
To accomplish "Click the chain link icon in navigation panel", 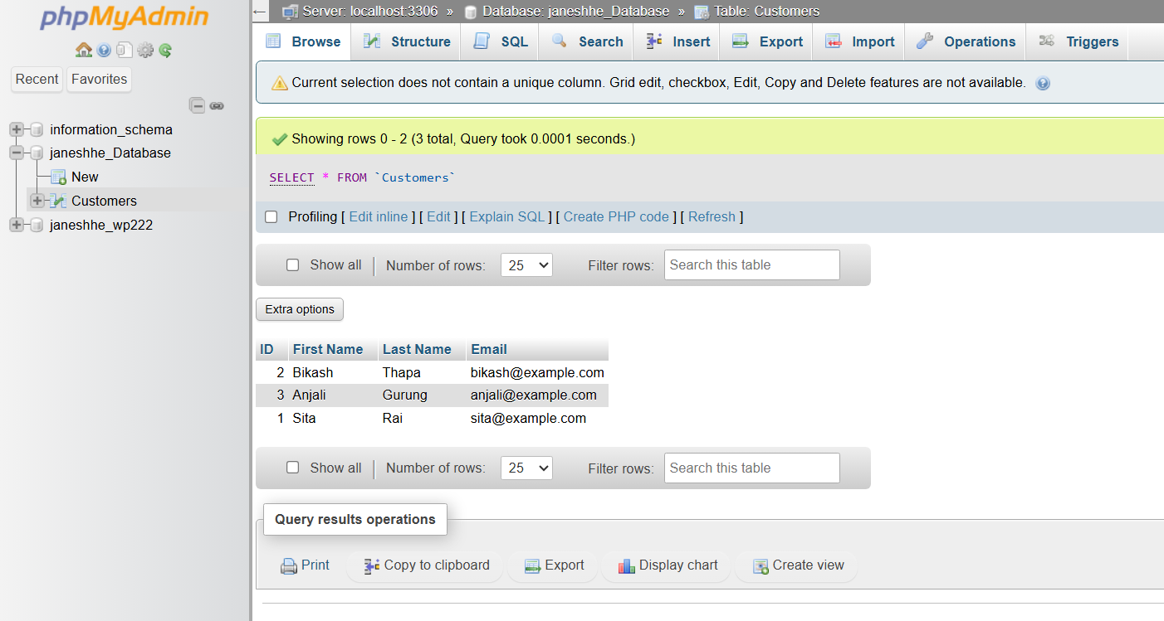I will pos(217,105).
